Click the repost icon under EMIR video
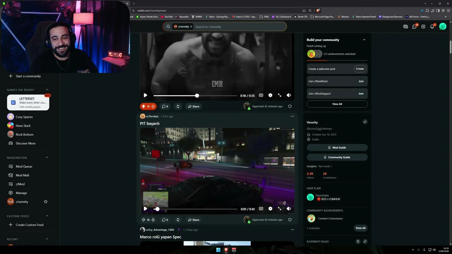This screenshot has height=254, width=452. [x=178, y=106]
